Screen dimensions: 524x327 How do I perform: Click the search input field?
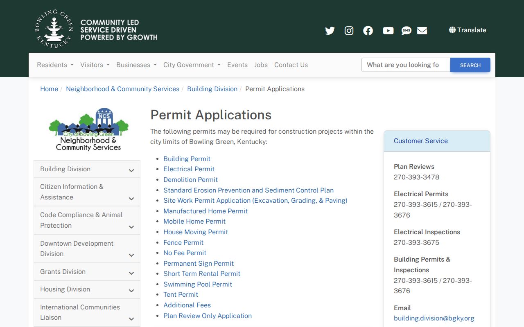point(406,65)
